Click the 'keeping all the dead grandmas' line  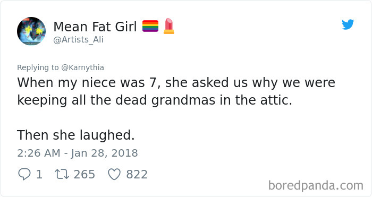(x=155, y=100)
